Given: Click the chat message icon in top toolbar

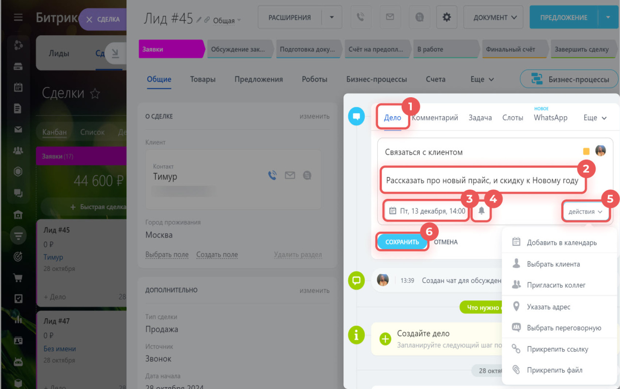Looking at the screenshot, I should (419, 17).
